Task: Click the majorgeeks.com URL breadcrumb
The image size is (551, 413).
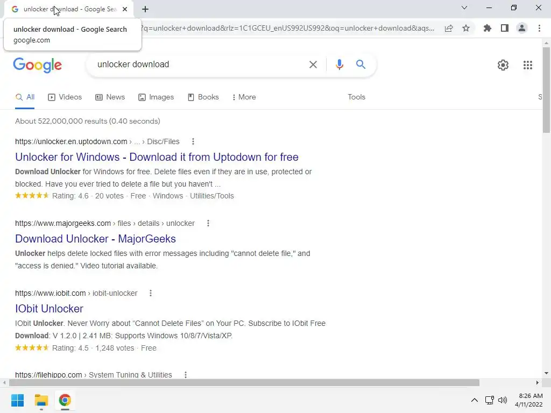Action: pos(105,223)
